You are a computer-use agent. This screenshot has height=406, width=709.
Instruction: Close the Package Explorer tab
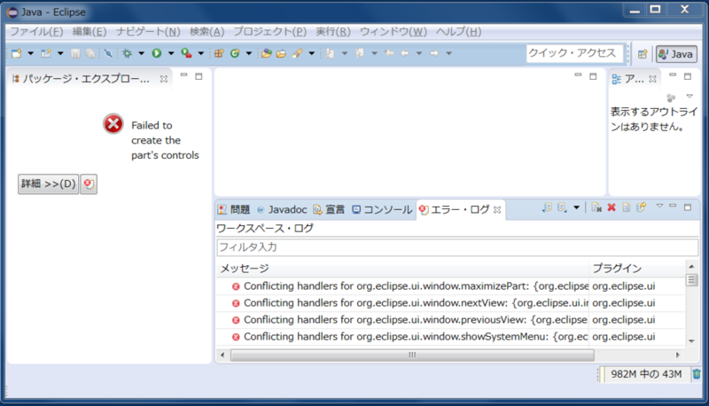[164, 79]
